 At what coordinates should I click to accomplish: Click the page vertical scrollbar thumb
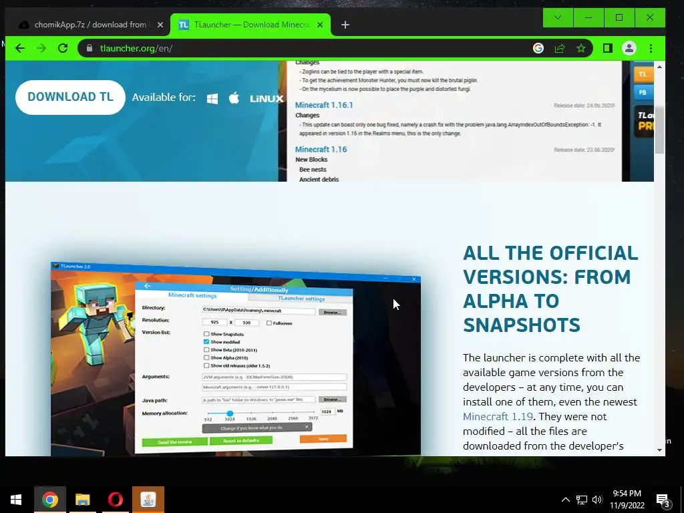pyautogui.click(x=659, y=129)
